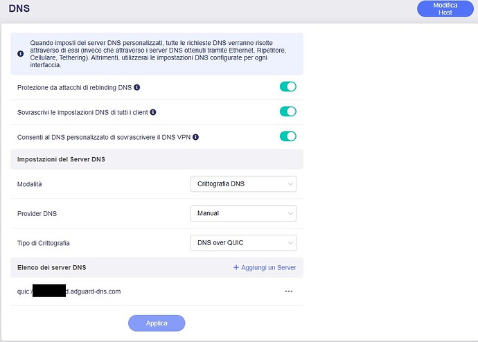Show info for overriding client DNS settings
Viewport: 478px width, 342px height.
point(153,111)
